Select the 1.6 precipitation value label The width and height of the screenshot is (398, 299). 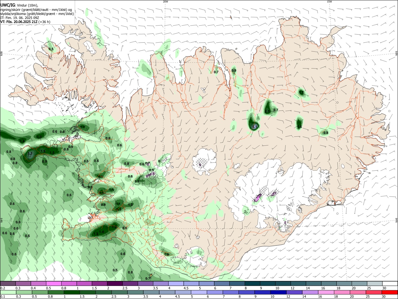pyautogui.click(x=299, y=127)
